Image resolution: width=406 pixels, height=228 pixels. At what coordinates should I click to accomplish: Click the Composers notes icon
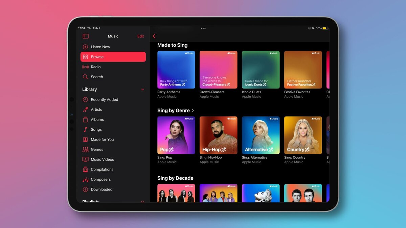click(x=85, y=179)
